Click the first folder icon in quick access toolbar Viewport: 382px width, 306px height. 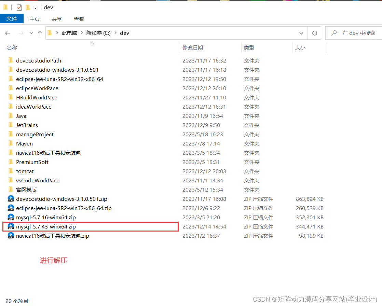pos(5,7)
